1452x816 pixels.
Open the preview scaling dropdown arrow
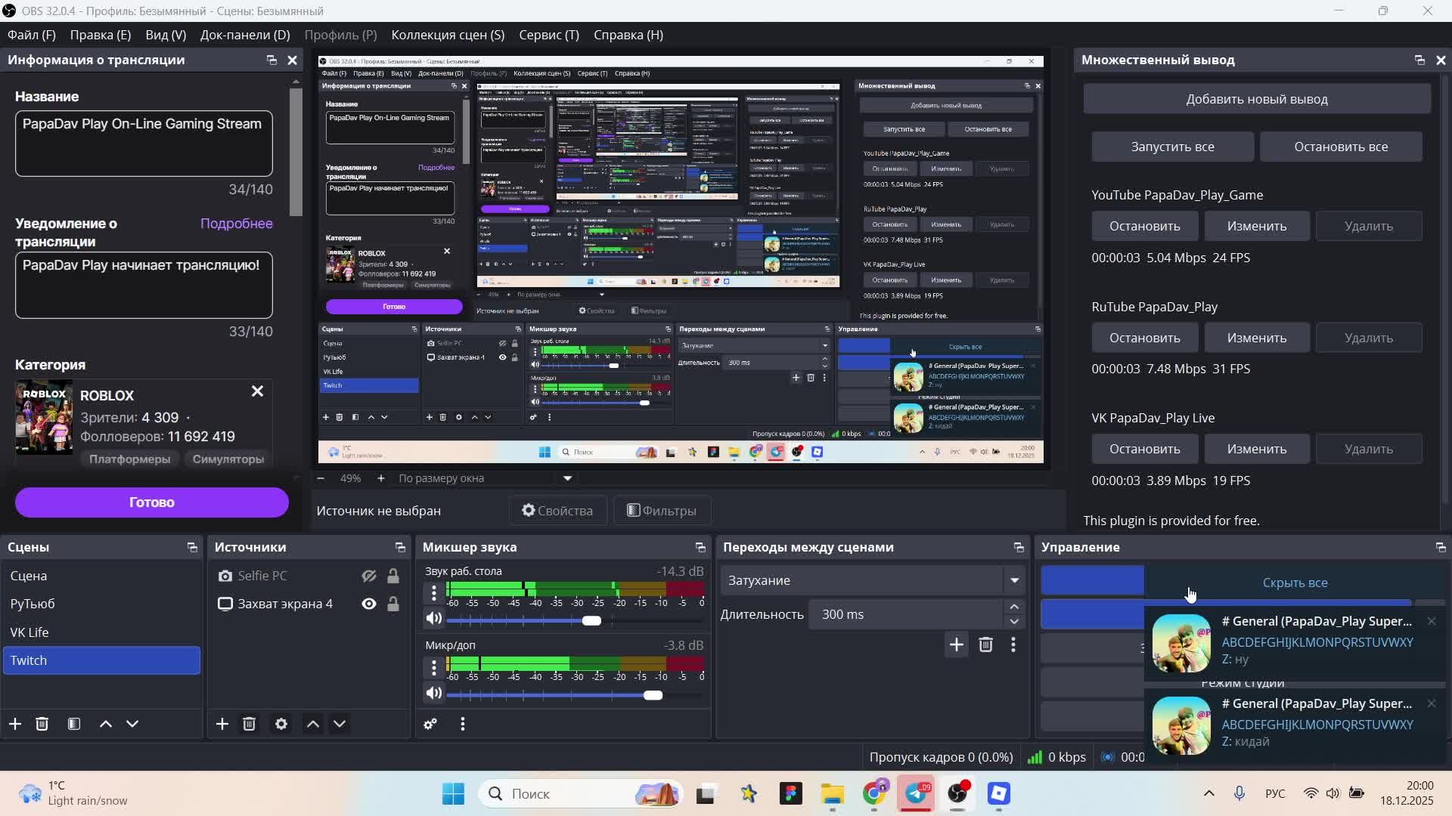[x=567, y=478]
